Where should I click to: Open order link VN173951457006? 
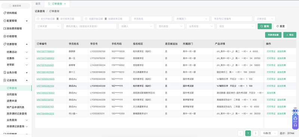point(45,72)
